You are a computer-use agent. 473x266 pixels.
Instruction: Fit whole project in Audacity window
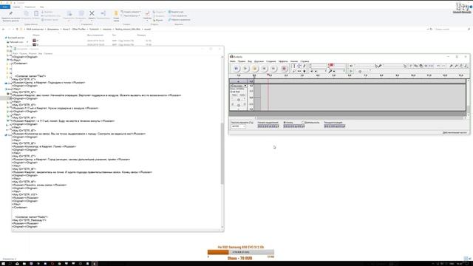point(466,66)
